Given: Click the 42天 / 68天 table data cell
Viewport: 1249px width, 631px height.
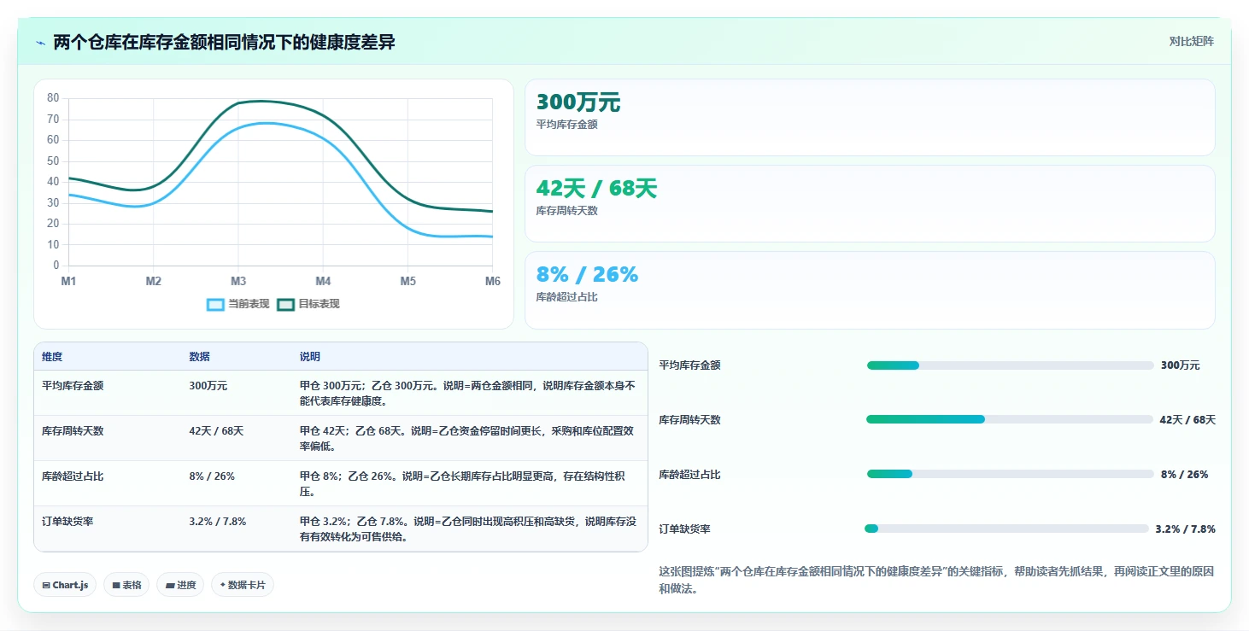Looking at the screenshot, I should click(x=216, y=431).
